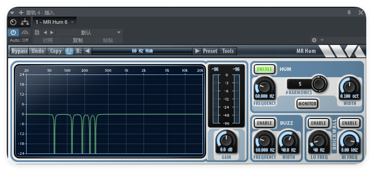
Task: Go to next host preset arrow
Action: pyautogui.click(x=52, y=32)
